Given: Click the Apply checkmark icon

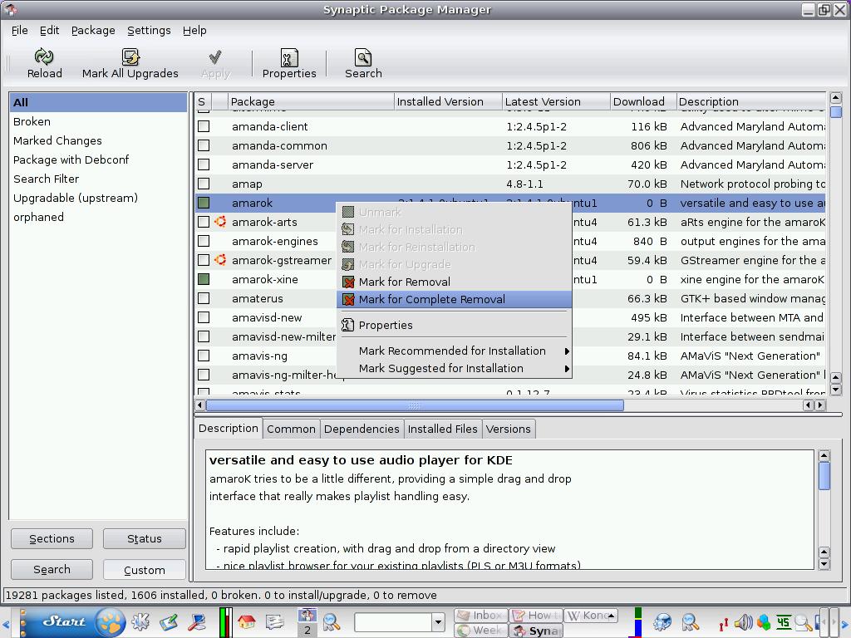Looking at the screenshot, I should [x=215, y=56].
